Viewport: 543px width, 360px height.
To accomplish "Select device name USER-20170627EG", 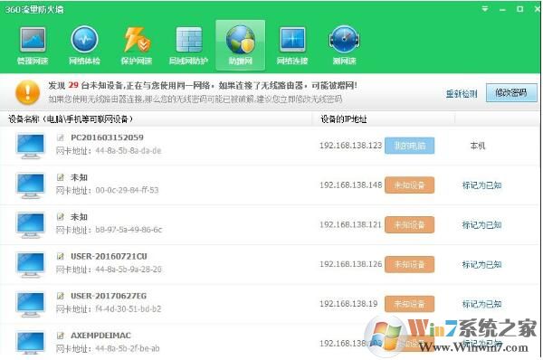I will (109, 296).
